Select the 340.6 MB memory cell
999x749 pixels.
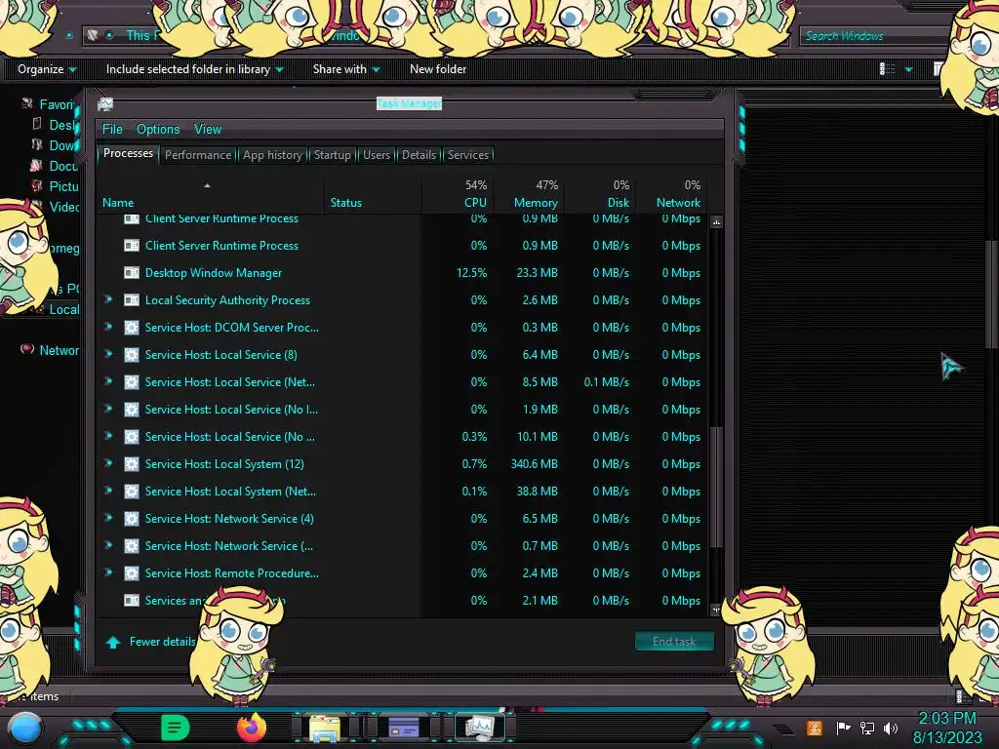tap(534, 463)
